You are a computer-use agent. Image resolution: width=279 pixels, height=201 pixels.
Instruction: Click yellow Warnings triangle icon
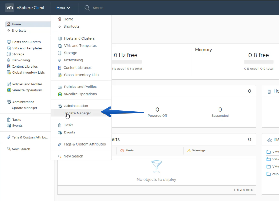click(x=189, y=151)
